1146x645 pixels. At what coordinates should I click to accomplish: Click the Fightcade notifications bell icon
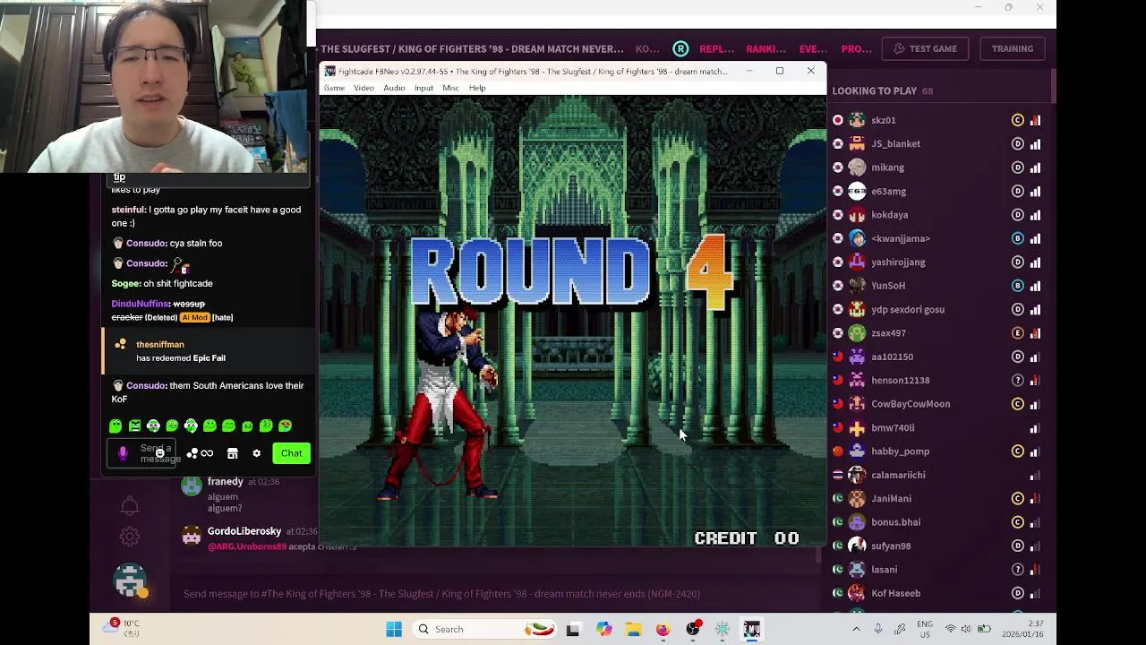[130, 506]
